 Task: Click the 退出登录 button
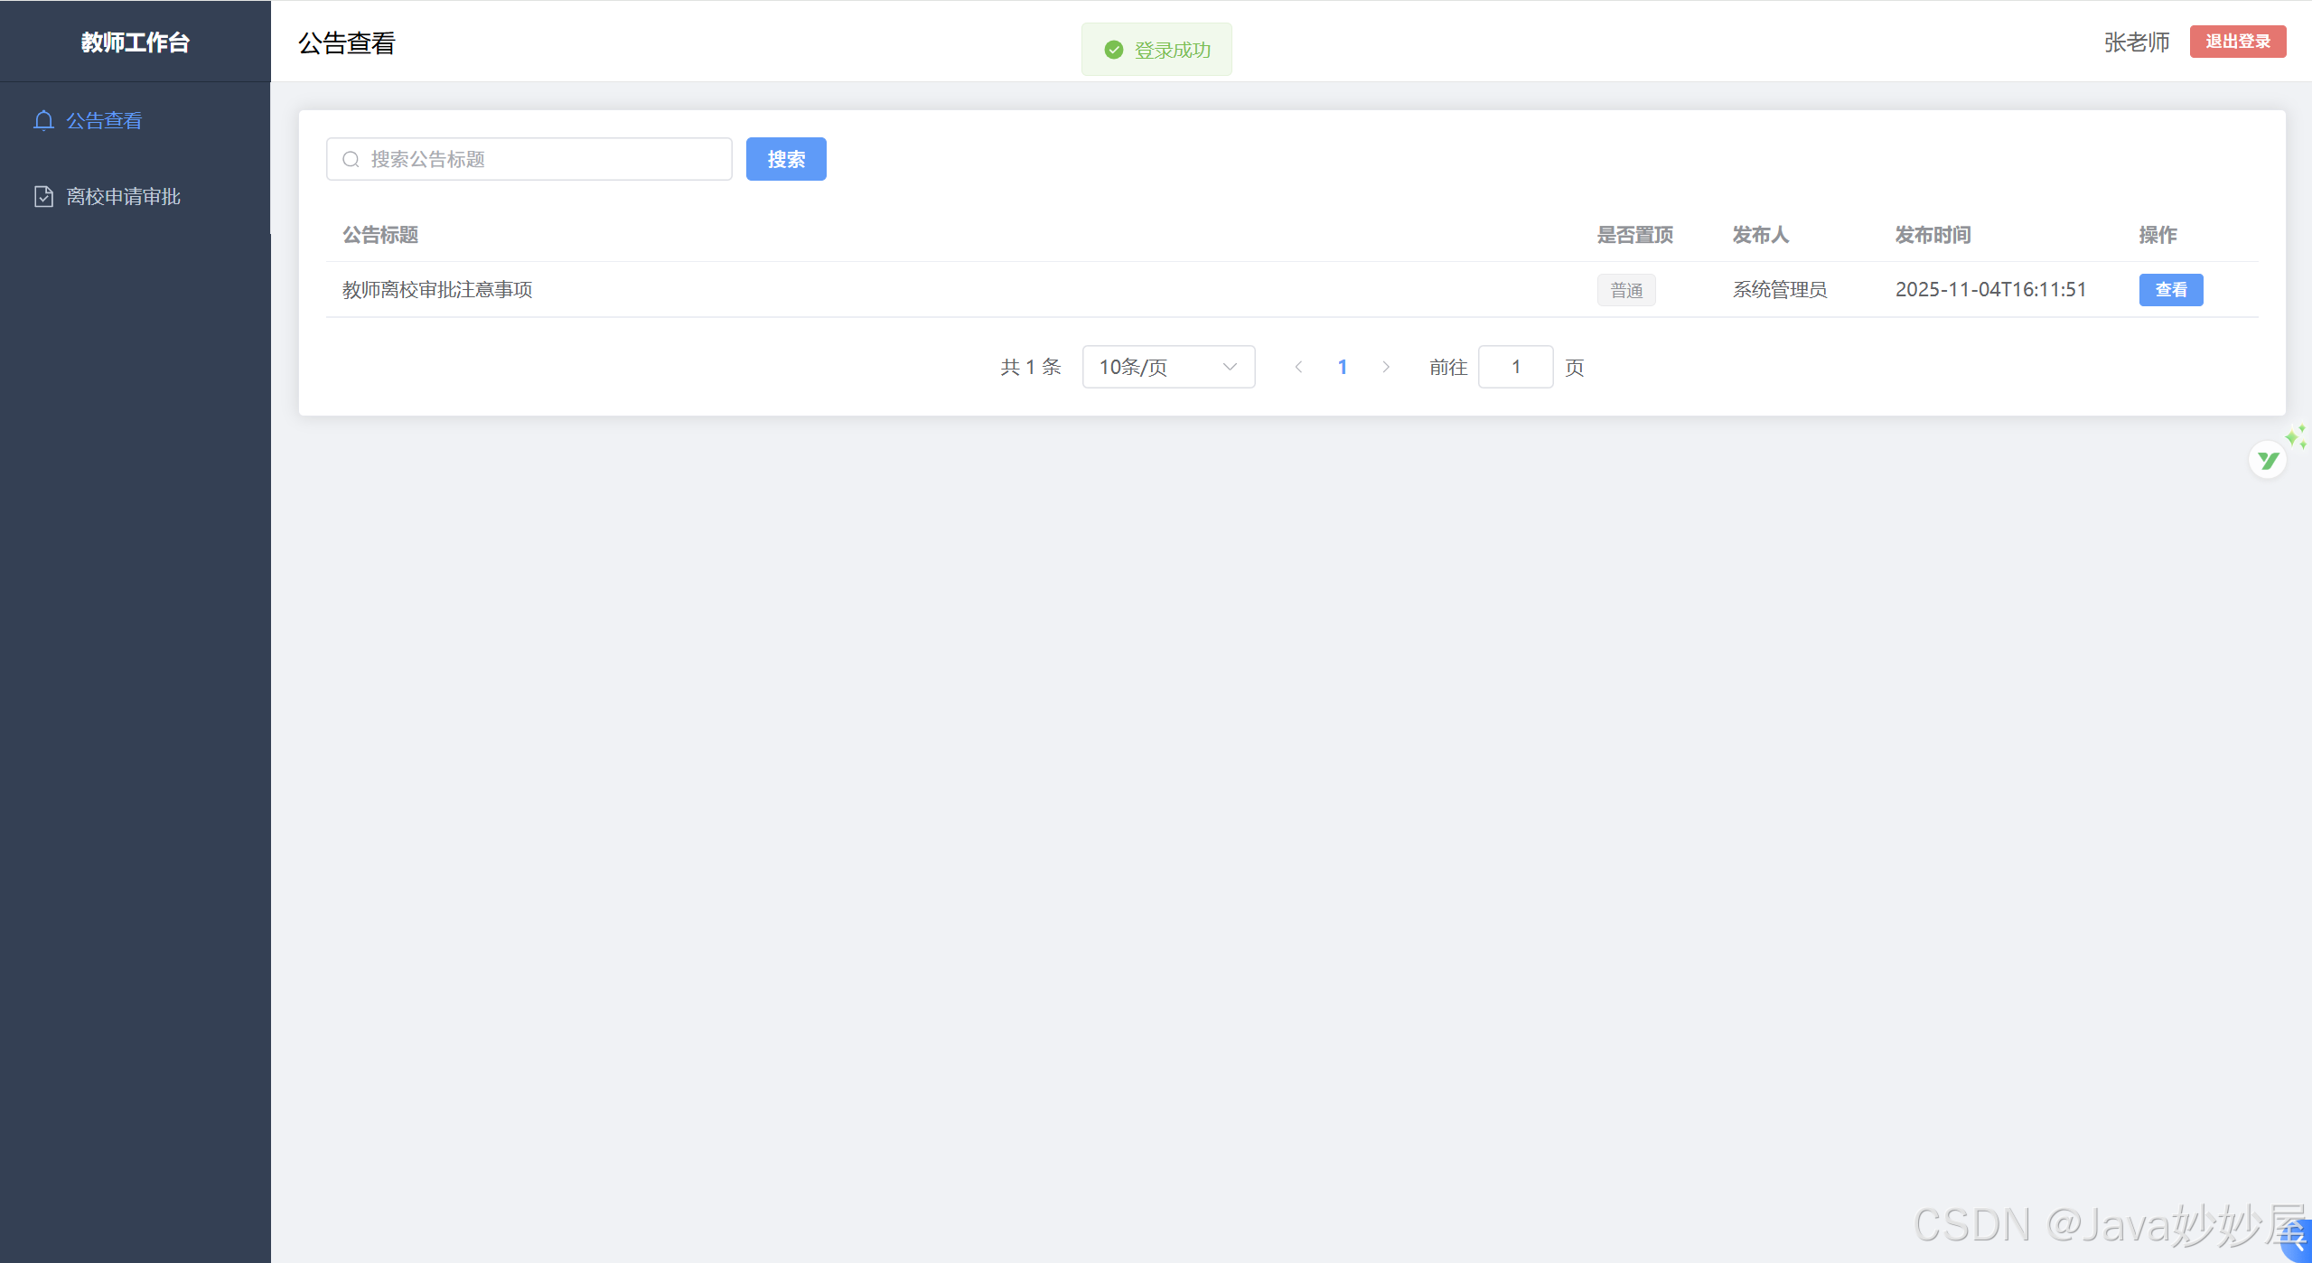(2238, 42)
